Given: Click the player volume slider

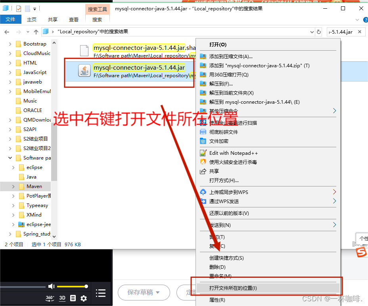Looking at the screenshot, I should (72, 286).
